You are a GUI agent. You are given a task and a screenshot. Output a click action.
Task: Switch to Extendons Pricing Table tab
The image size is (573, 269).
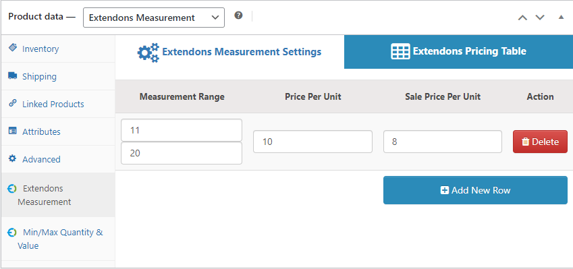(459, 52)
